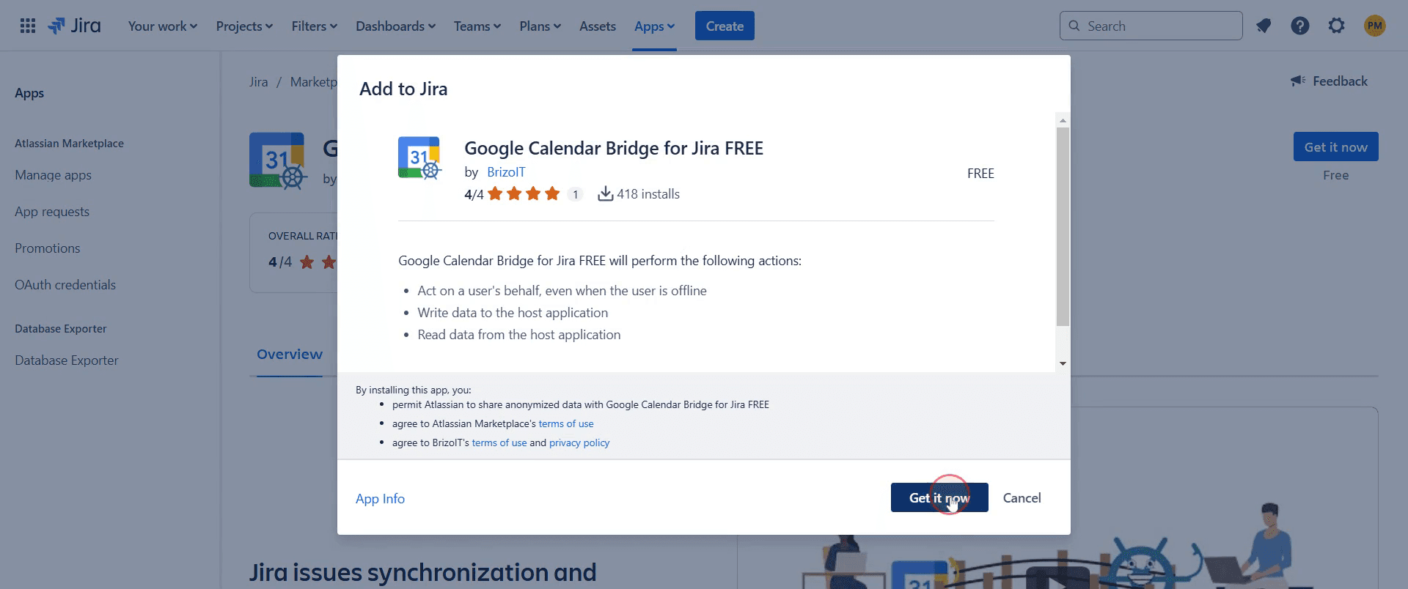Screen dimensions: 1408x589
Task: Click the Feedback megaphone icon
Action: [1298, 81]
